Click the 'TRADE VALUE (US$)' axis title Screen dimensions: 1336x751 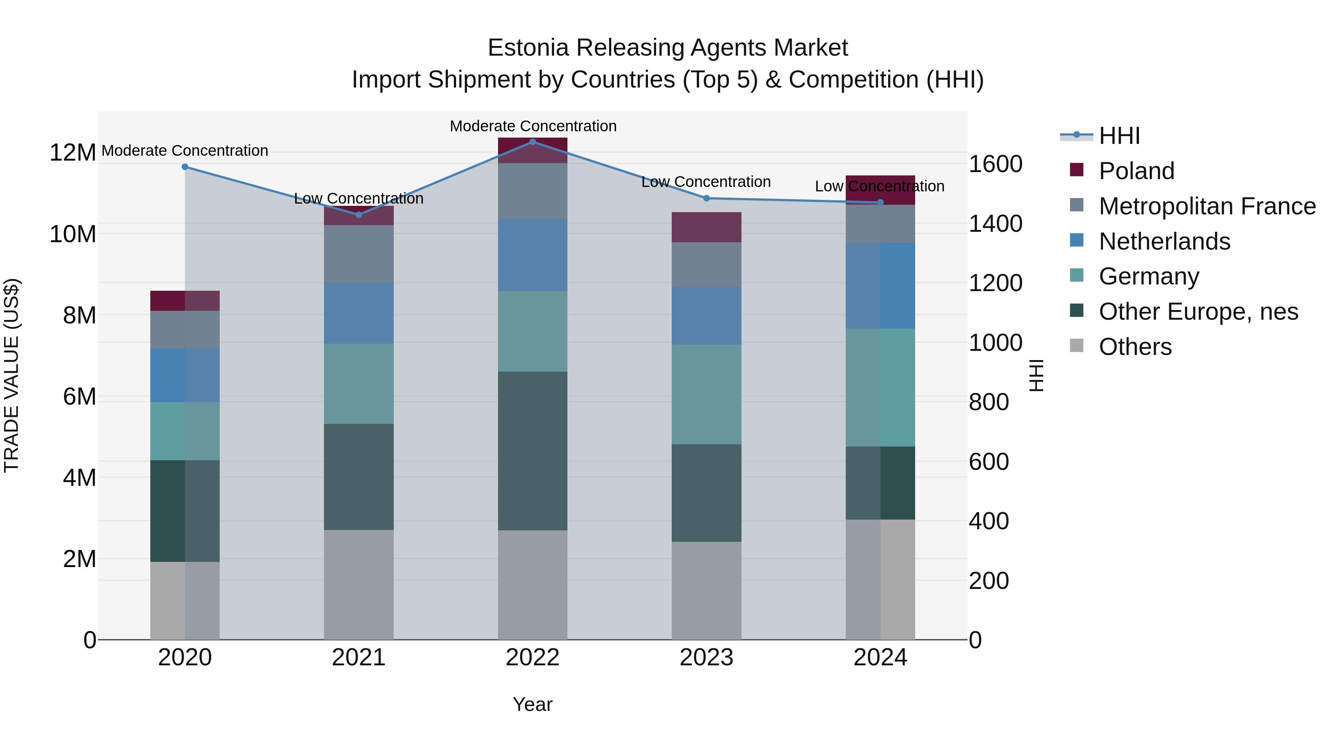pyautogui.click(x=12, y=375)
